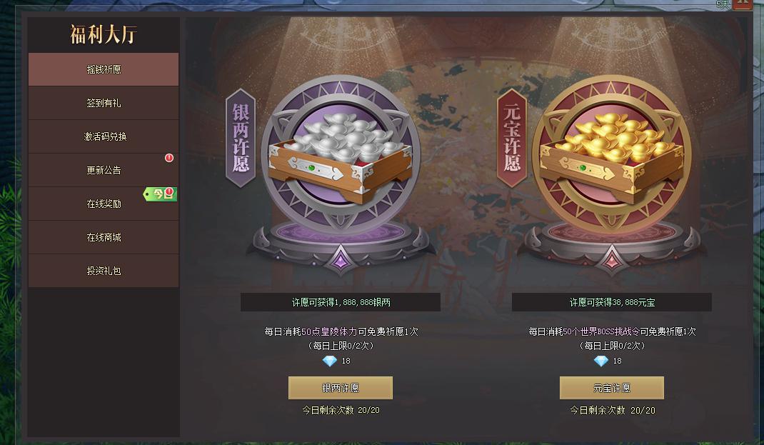
Task: Switch to 更新公告 section
Action: click(x=104, y=170)
